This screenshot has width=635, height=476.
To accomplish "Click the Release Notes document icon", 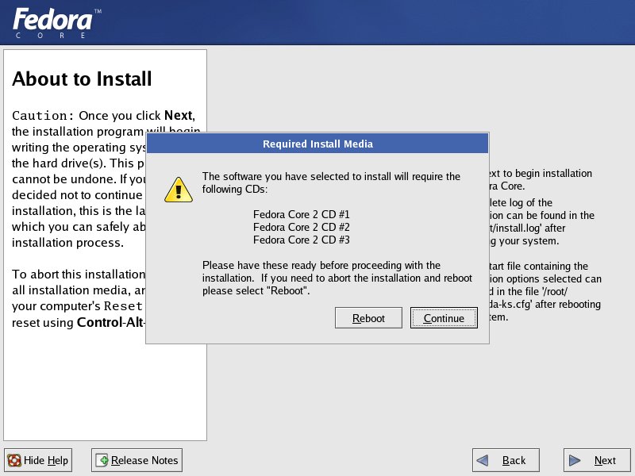I will tap(102, 460).
